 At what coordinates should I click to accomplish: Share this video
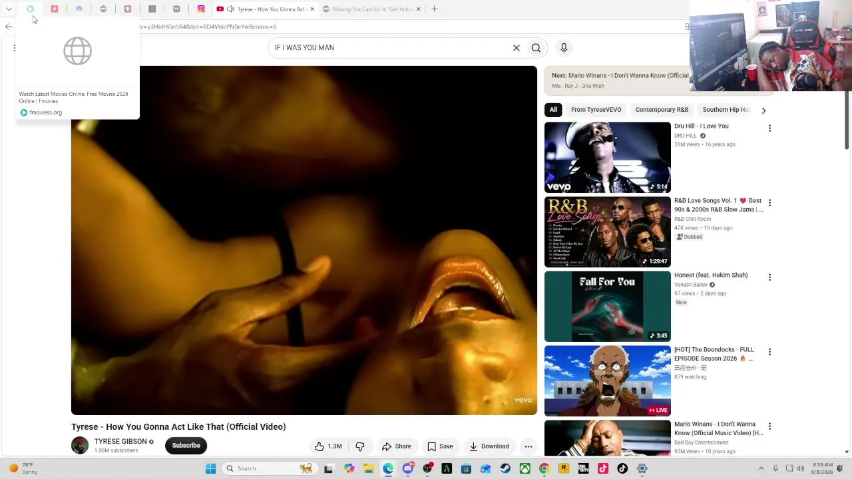(x=397, y=446)
